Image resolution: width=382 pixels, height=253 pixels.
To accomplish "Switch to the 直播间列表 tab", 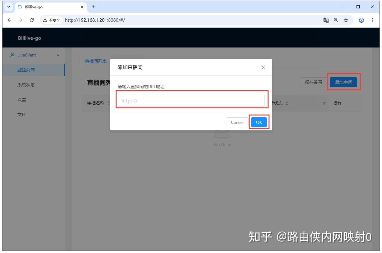I will coord(96,61).
